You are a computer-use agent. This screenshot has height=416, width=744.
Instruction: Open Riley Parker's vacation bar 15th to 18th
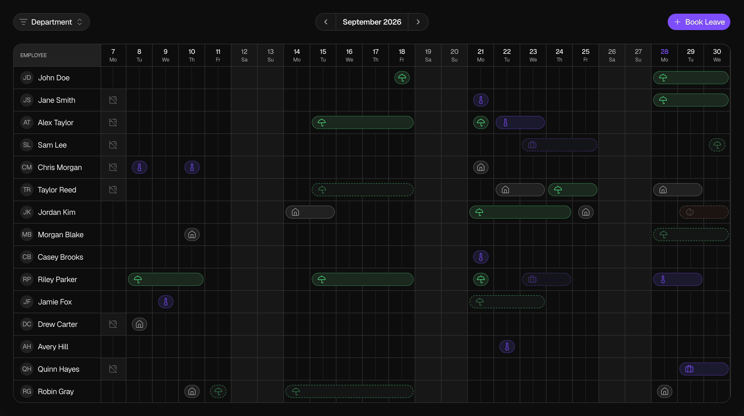point(362,279)
